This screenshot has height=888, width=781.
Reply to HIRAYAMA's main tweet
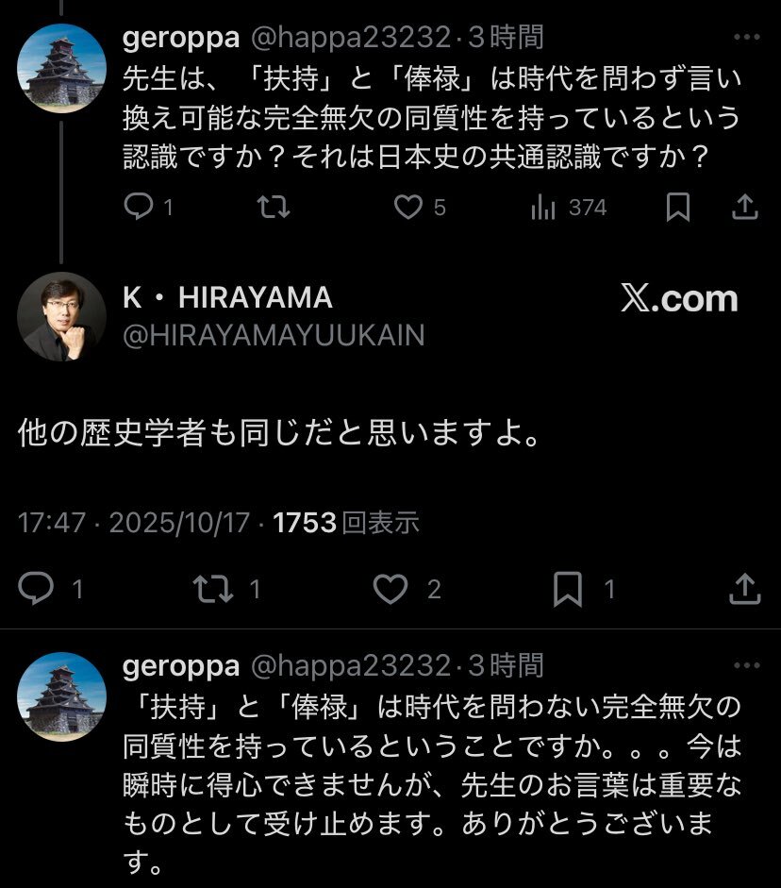(38, 590)
